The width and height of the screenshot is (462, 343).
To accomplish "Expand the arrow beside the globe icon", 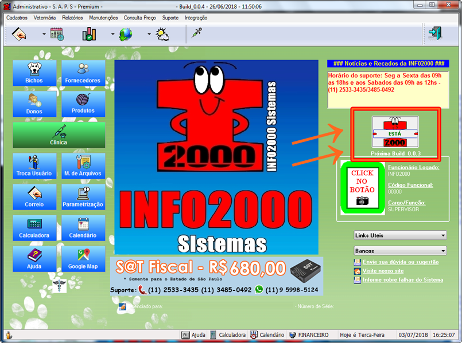I will tap(149, 34).
